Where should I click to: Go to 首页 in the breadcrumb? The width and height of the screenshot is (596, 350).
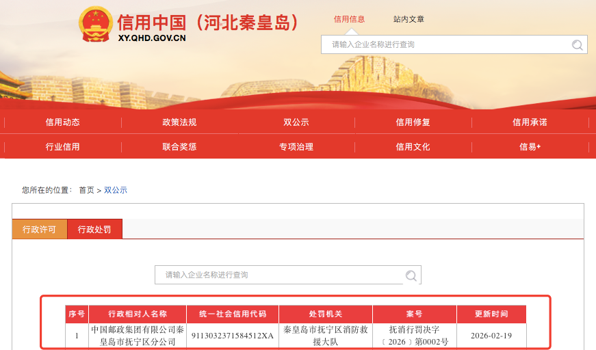click(x=86, y=190)
